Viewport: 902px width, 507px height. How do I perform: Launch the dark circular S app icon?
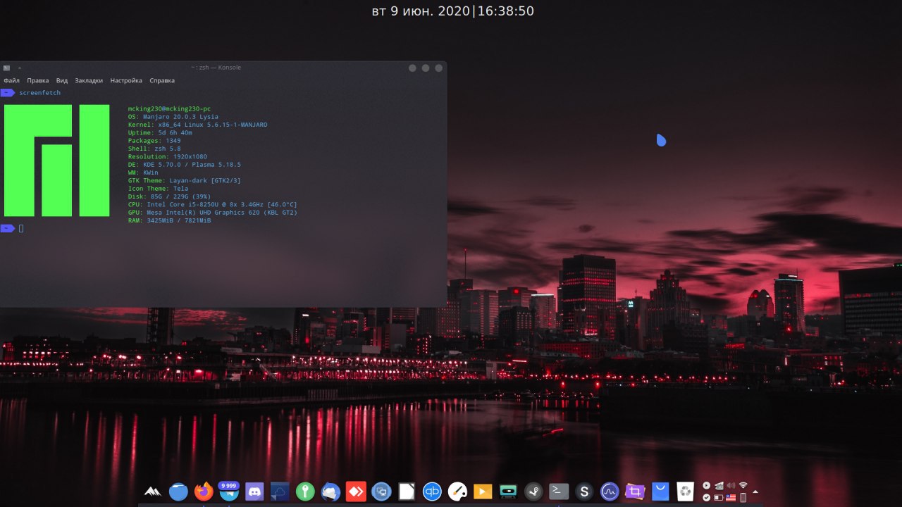(584, 491)
